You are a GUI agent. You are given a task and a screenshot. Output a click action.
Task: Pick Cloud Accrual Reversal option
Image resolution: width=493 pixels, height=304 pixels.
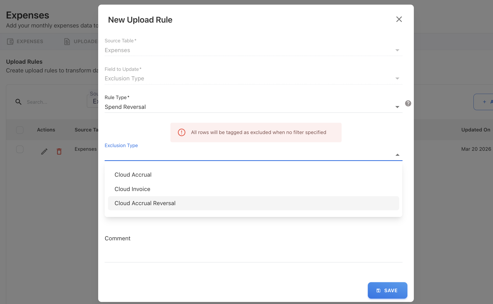[x=145, y=203]
